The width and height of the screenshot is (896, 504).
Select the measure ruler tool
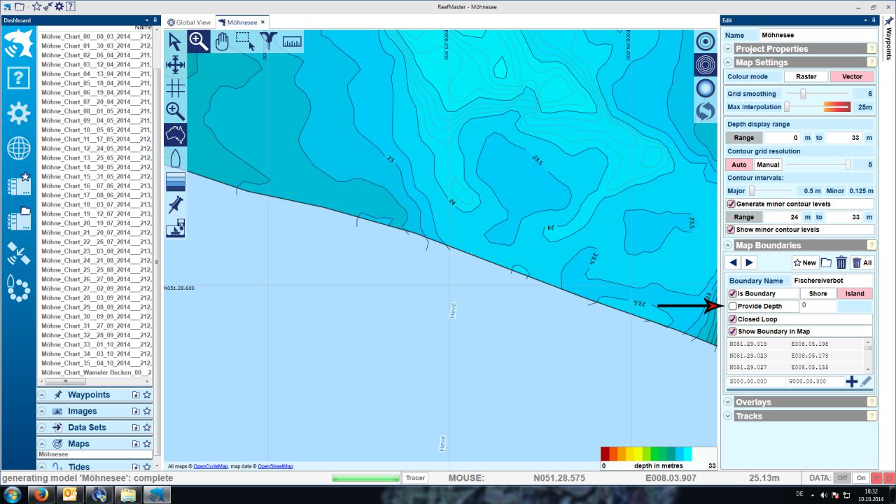click(x=292, y=42)
